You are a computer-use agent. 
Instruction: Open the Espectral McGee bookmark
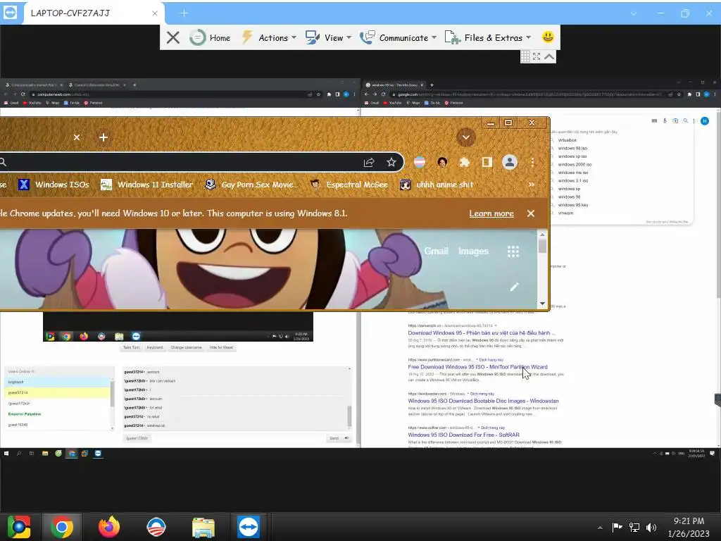tap(349, 185)
